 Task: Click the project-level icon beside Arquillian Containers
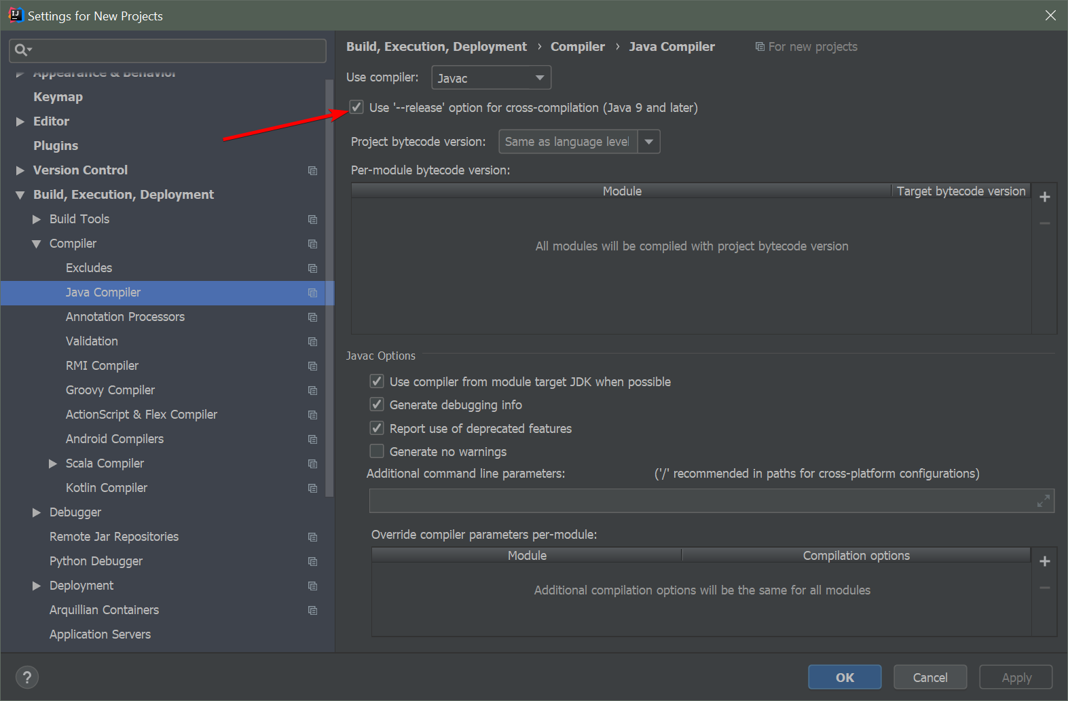click(312, 610)
